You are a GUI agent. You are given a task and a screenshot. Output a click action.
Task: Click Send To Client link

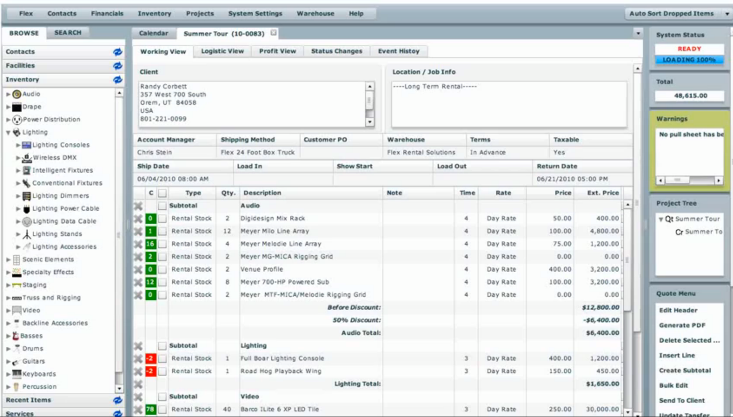point(682,401)
